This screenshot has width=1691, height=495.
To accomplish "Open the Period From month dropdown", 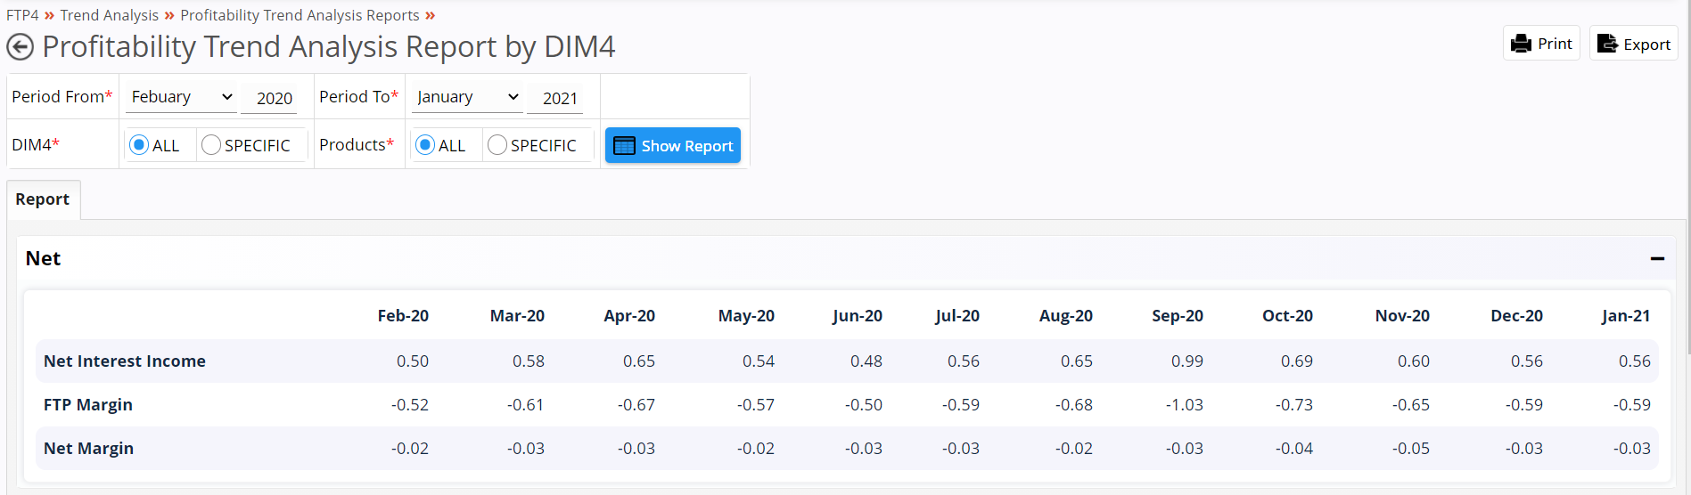I will coord(181,97).
